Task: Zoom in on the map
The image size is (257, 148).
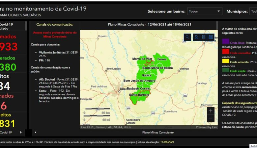Action: point(211,111)
